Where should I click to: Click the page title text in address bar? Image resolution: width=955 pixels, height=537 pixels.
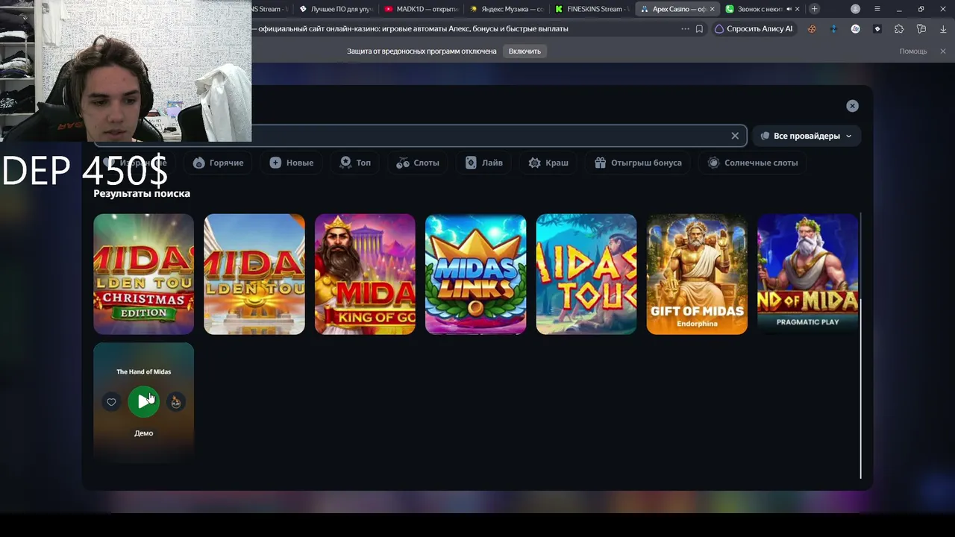click(413, 29)
